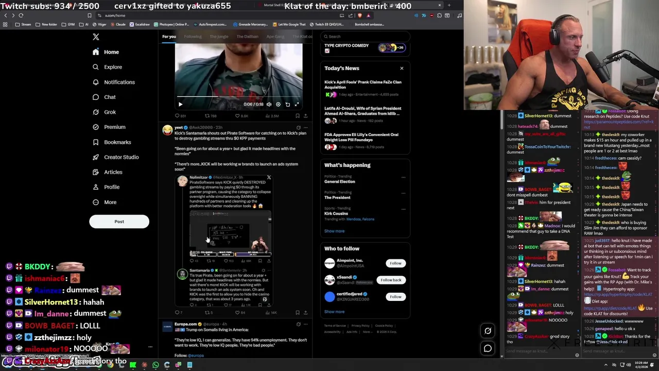Image resolution: width=659 pixels, height=371 pixels.
Task: Open Profile from the sidebar
Action: pos(106,187)
